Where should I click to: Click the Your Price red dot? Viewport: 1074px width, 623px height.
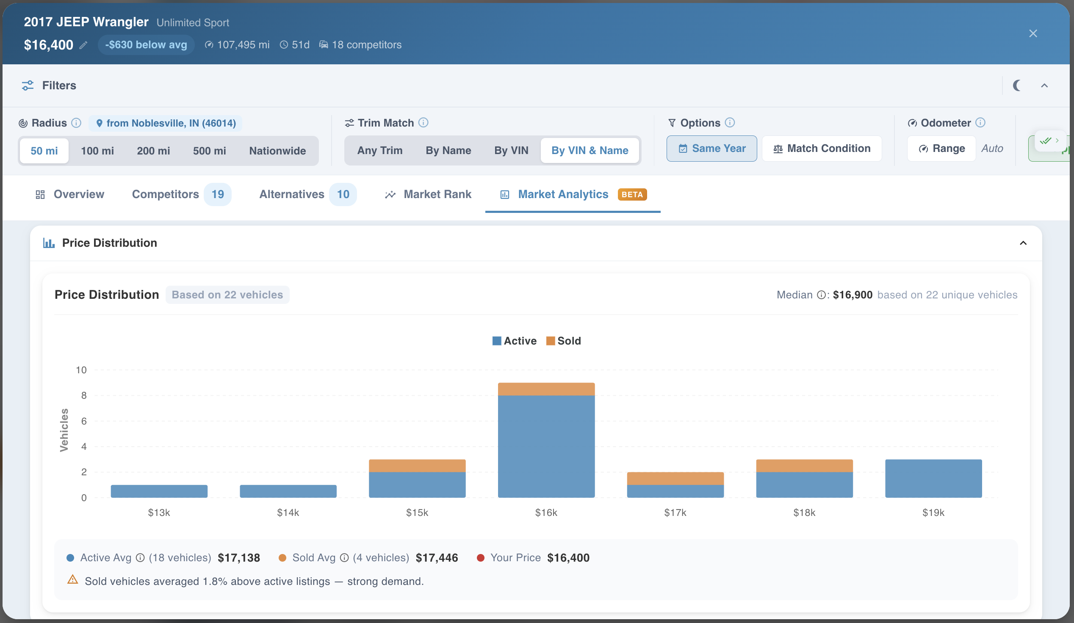click(481, 558)
